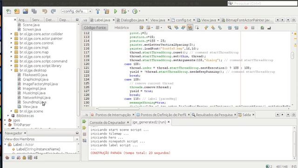Viewport: 298px width, 168px height.
Task: Close the Navegador panel
Action: coord(25,133)
